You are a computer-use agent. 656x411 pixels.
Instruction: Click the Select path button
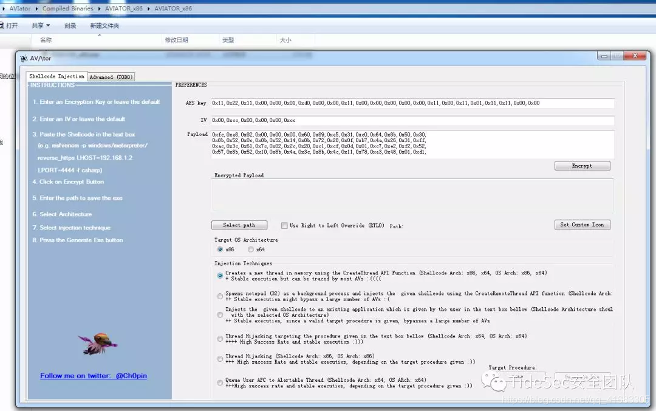click(239, 225)
